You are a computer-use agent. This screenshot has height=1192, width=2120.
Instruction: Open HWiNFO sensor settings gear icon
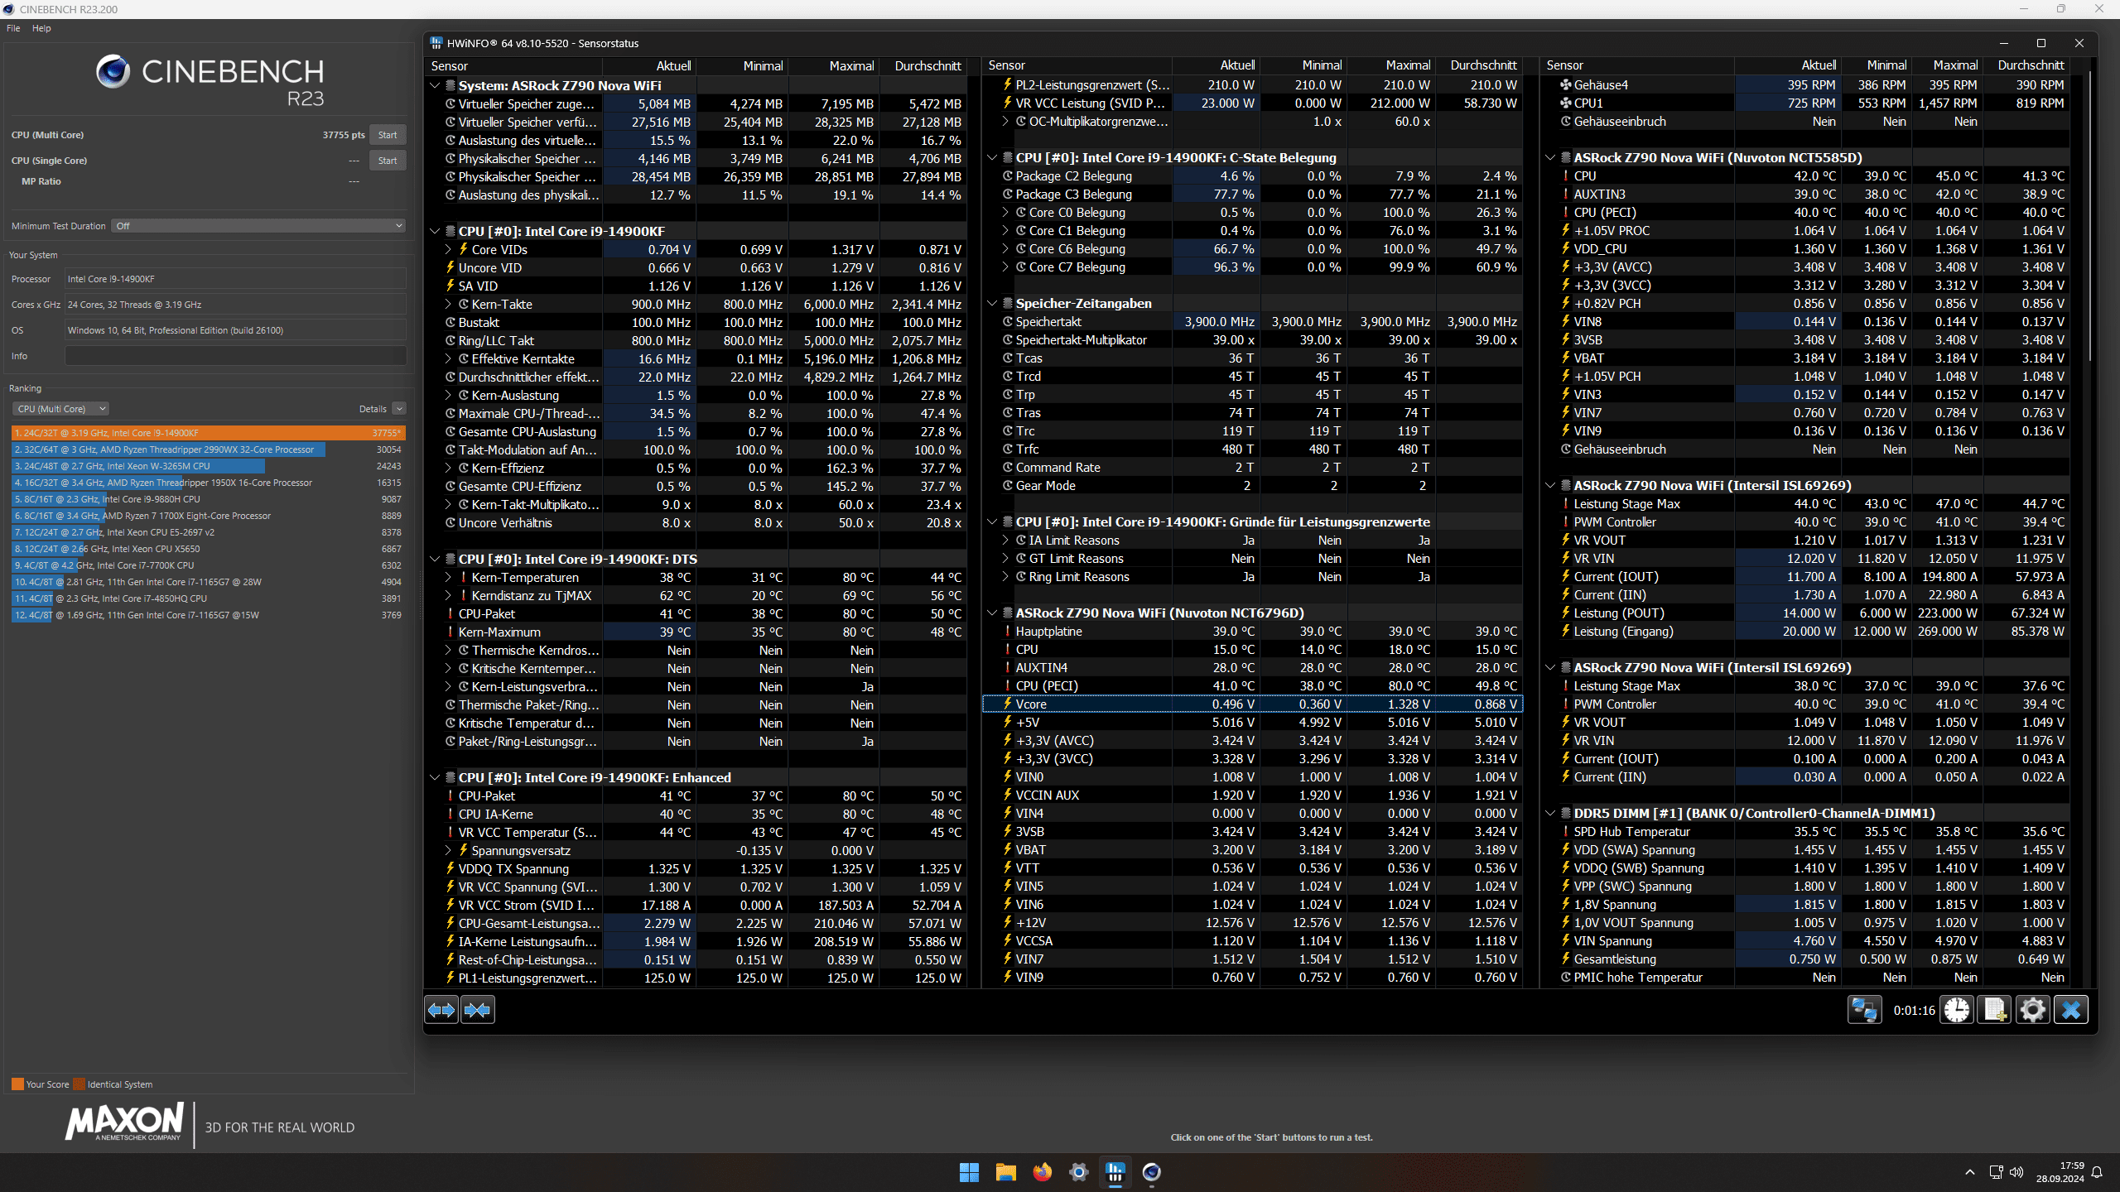2033,1010
